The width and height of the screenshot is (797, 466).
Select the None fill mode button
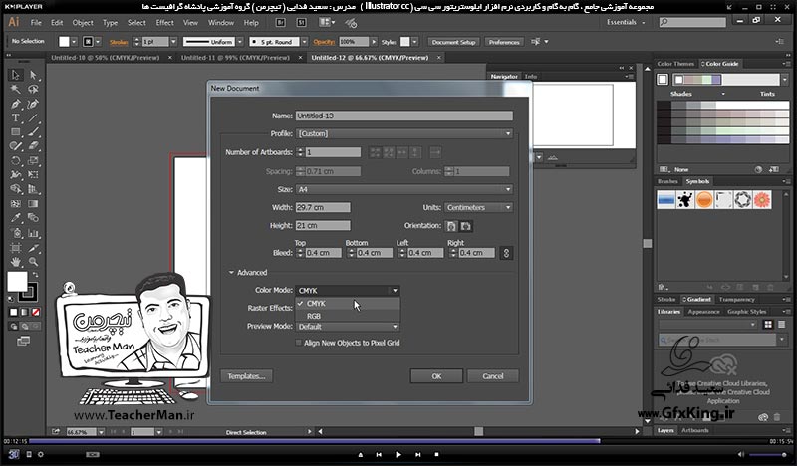pyautogui.click(x=36, y=312)
